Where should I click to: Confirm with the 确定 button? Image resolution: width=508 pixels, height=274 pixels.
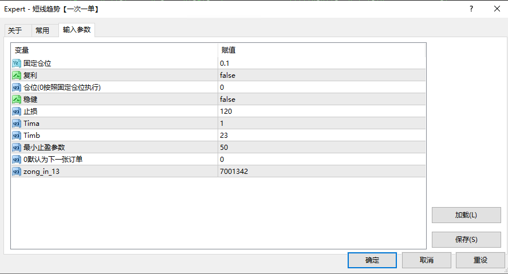click(372, 260)
